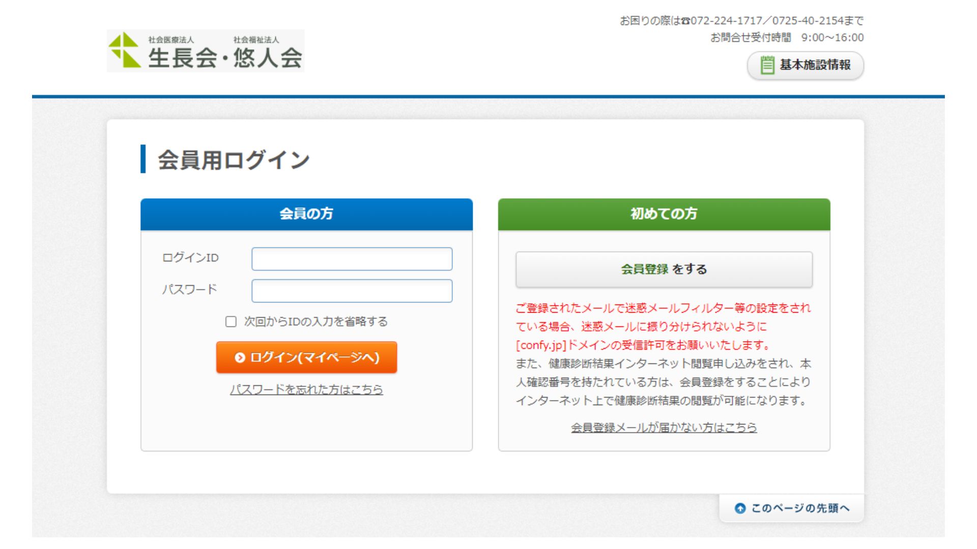Screen dimensions: 977x549
Task: Check the remember-ID option under the password field
Action: (x=230, y=321)
